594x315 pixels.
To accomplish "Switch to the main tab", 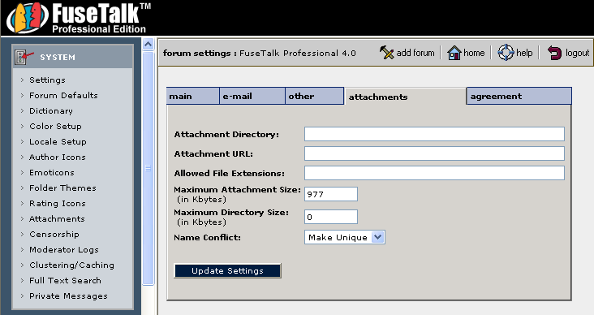I will pos(193,96).
